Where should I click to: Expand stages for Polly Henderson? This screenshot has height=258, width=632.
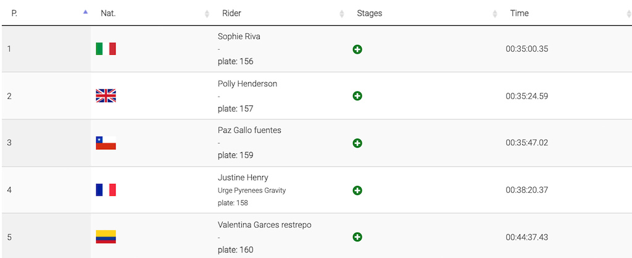pyautogui.click(x=357, y=96)
